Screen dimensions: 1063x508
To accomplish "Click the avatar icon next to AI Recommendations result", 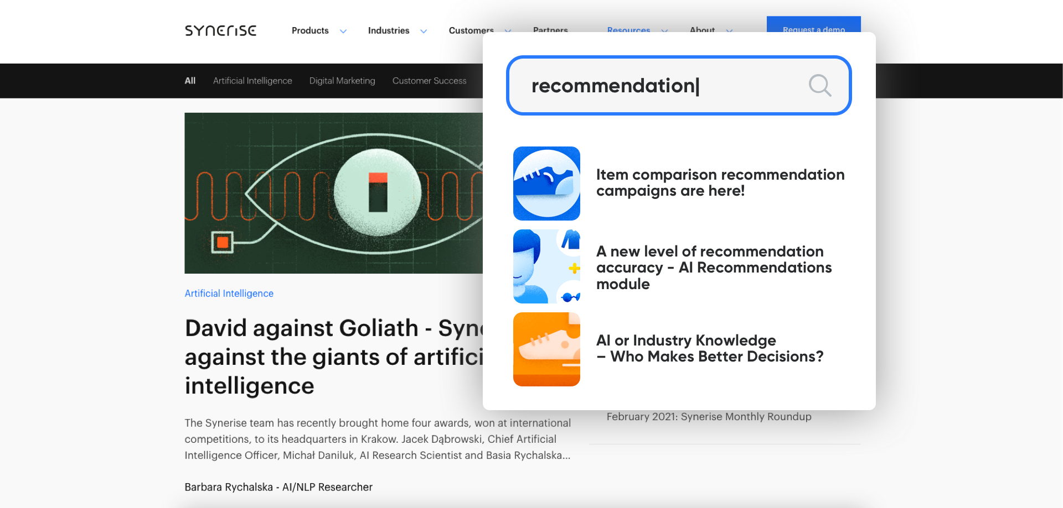I will pyautogui.click(x=546, y=266).
